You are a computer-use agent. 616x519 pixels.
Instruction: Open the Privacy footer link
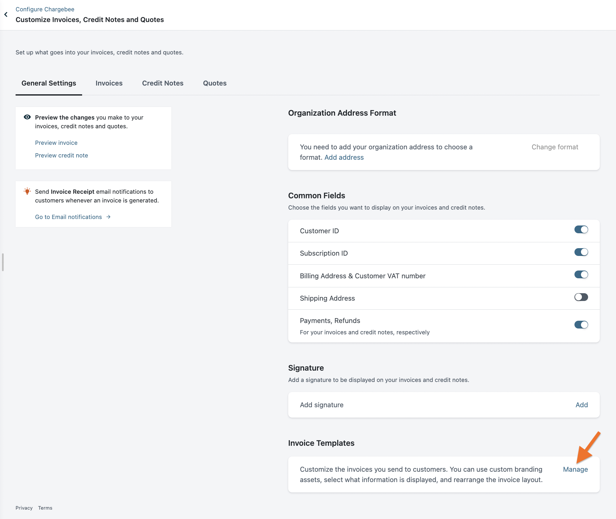[24, 508]
